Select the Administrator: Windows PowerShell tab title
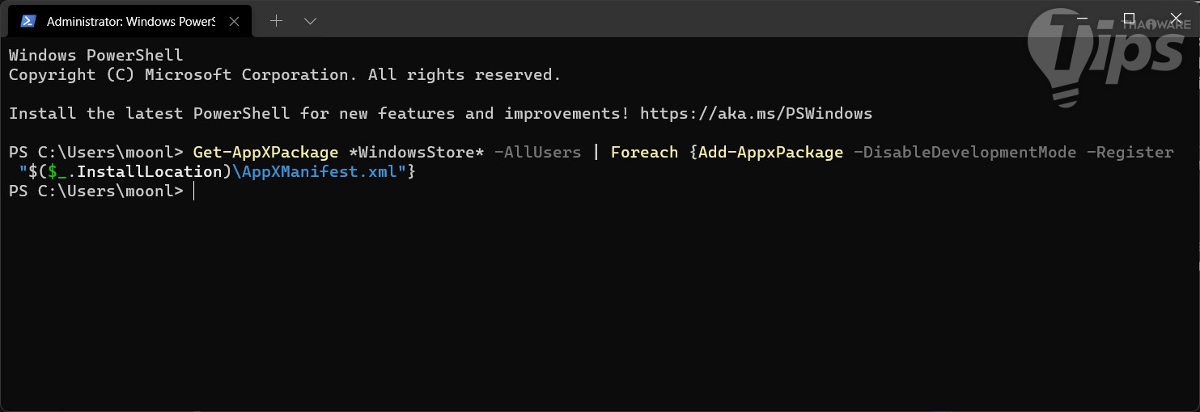Image resolution: width=1200 pixels, height=412 pixels. 130,21
